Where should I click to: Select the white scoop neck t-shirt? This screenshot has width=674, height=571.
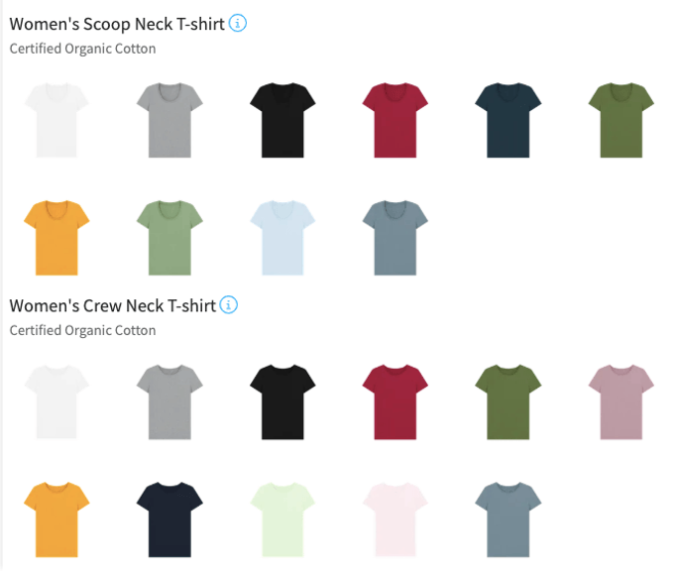[x=56, y=120]
